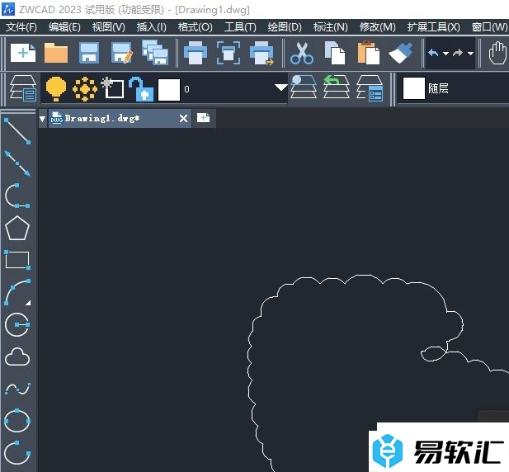Click the white layer color swatch
The image size is (509, 472).
(169, 90)
